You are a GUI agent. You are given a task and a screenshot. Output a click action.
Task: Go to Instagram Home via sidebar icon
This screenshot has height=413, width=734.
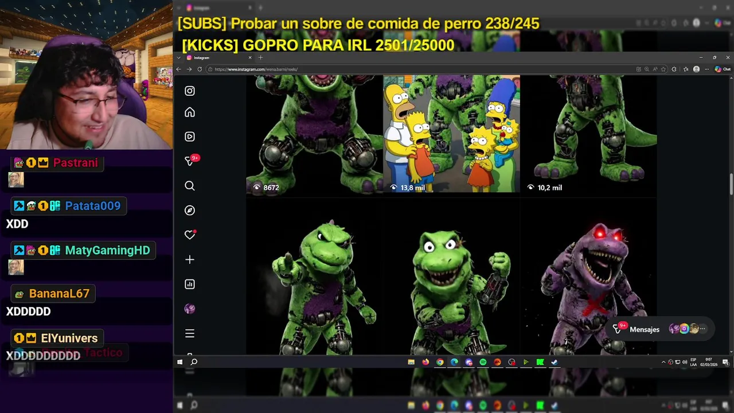point(190,112)
